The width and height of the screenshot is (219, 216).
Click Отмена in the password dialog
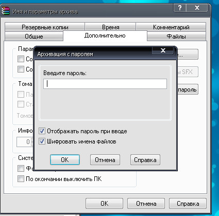click(105, 160)
